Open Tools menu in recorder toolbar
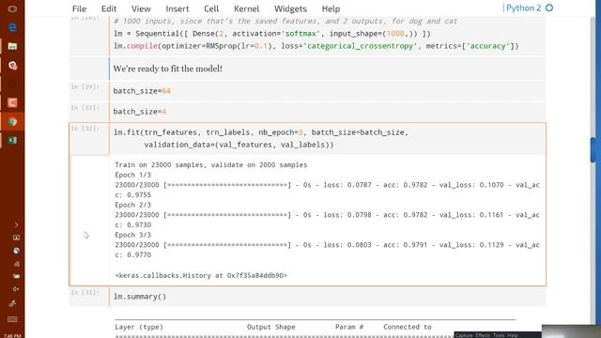Image resolution: width=601 pixels, height=338 pixels. (x=499, y=335)
